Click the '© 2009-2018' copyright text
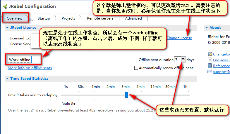The width and height of the screenshot is (230, 134). pyautogui.click(x=219, y=42)
